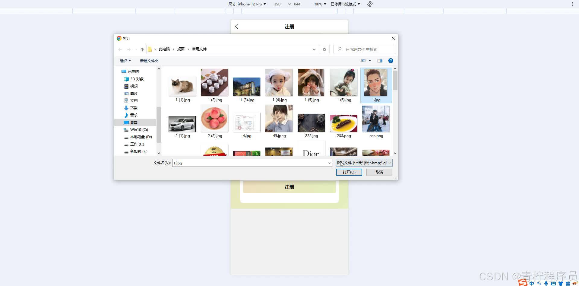Refresh the folder with the reload icon
Screen dimensions: 579x286
324,49
